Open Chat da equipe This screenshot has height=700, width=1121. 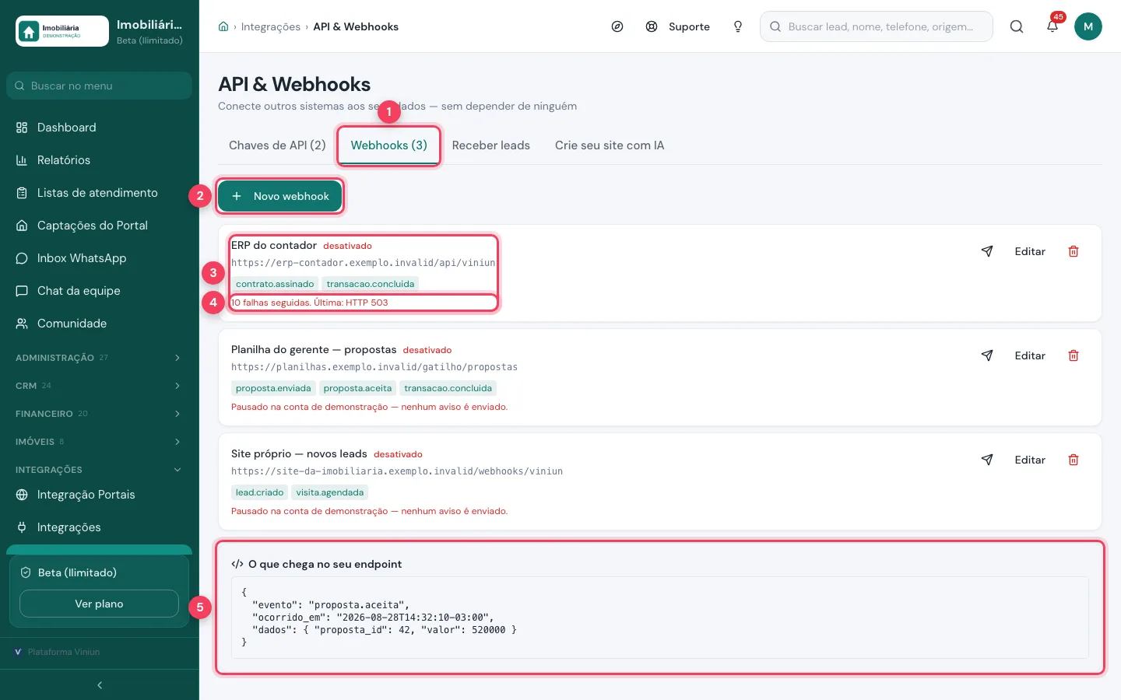tap(99, 291)
